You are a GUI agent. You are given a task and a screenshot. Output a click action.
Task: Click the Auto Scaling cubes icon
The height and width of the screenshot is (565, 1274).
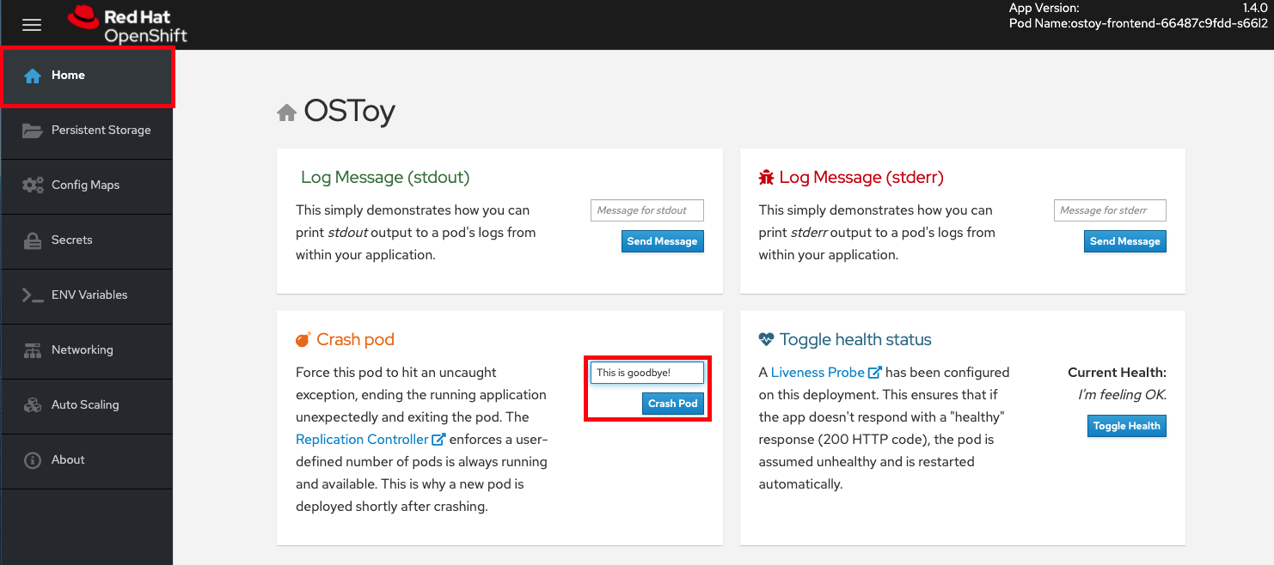(33, 405)
